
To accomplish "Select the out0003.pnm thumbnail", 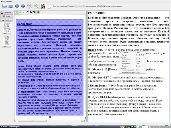I will tap(7, 28).
